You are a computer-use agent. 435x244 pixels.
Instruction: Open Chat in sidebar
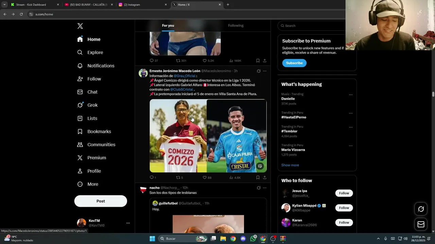point(87,92)
